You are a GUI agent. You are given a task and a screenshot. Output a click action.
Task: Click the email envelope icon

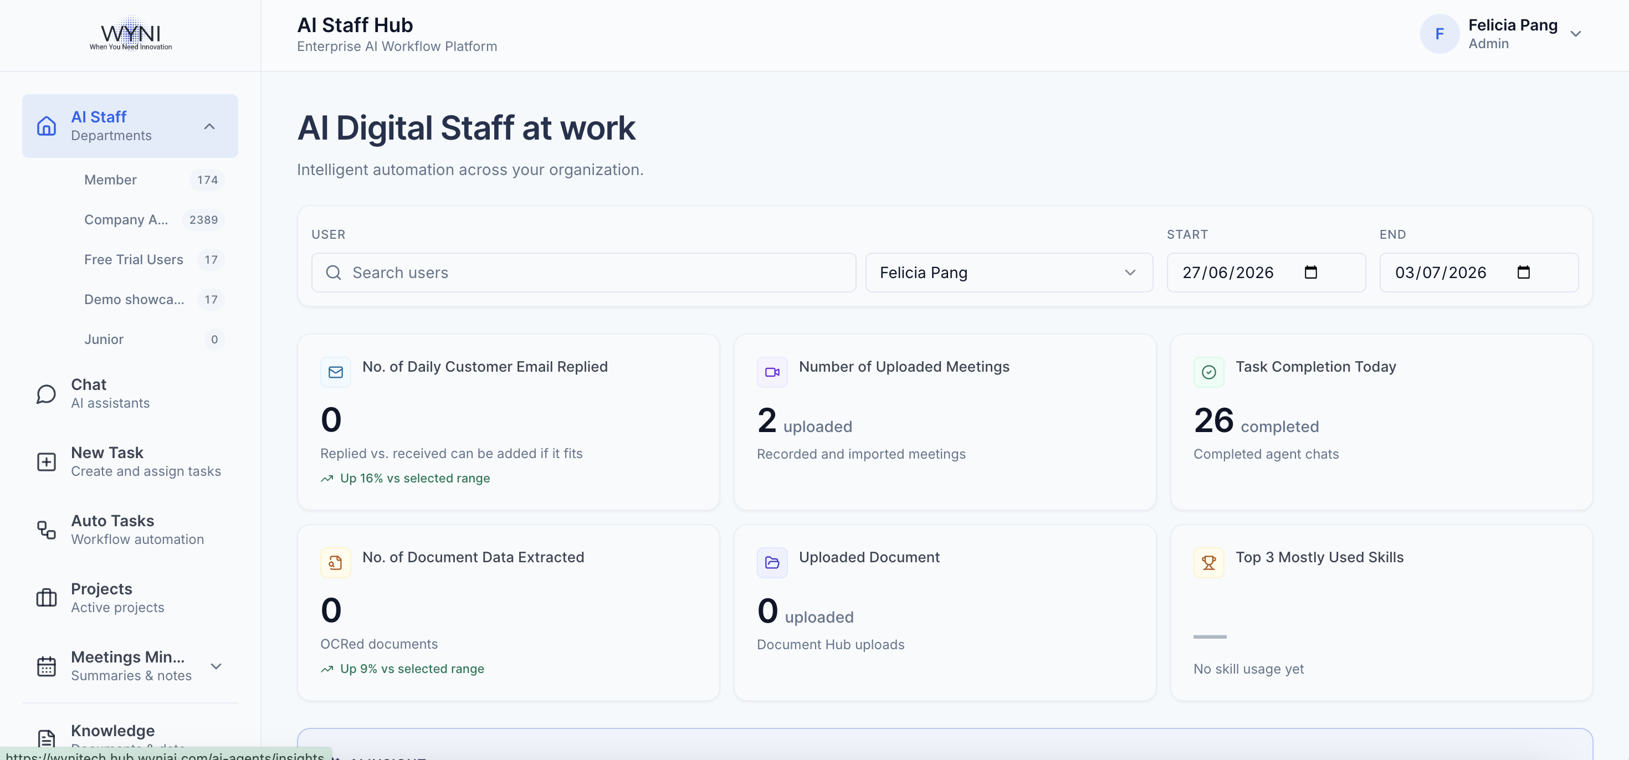pyautogui.click(x=336, y=372)
